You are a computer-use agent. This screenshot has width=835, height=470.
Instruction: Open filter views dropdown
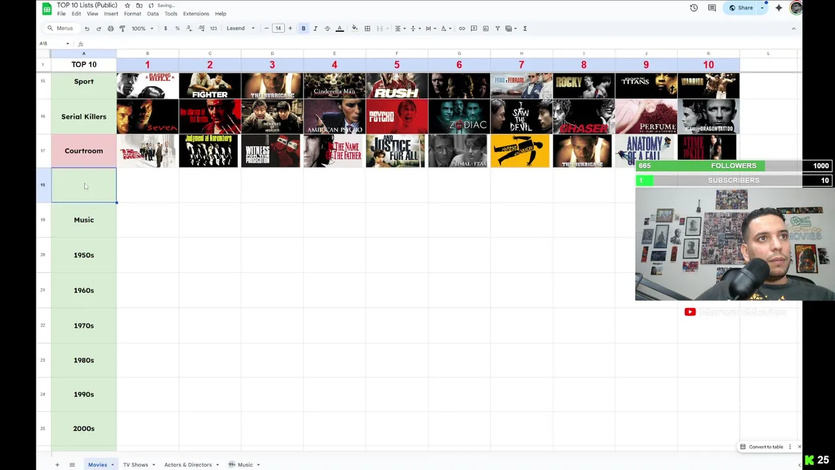[510, 28]
